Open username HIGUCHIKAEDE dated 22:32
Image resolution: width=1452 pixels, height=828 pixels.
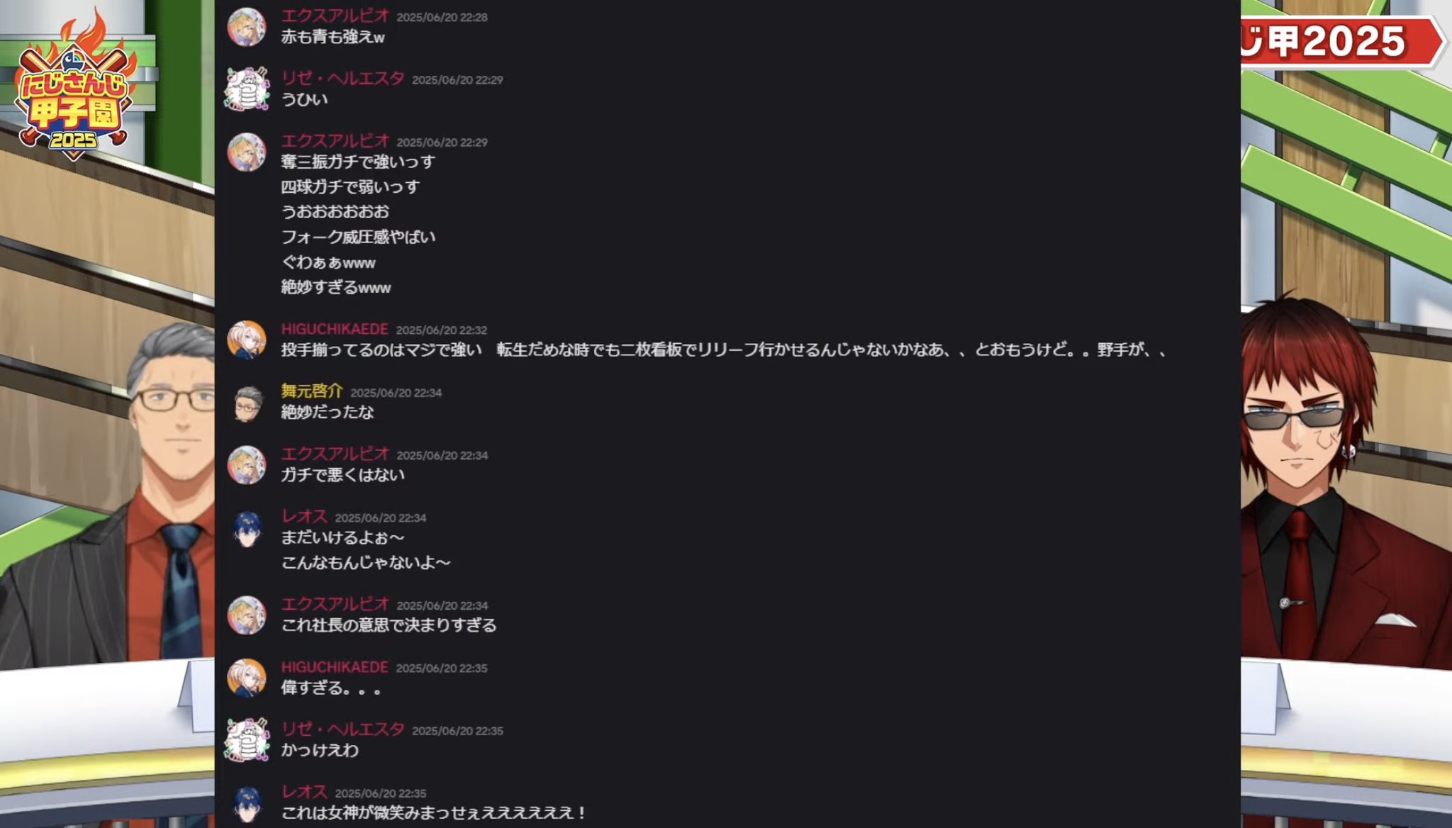[x=335, y=329]
